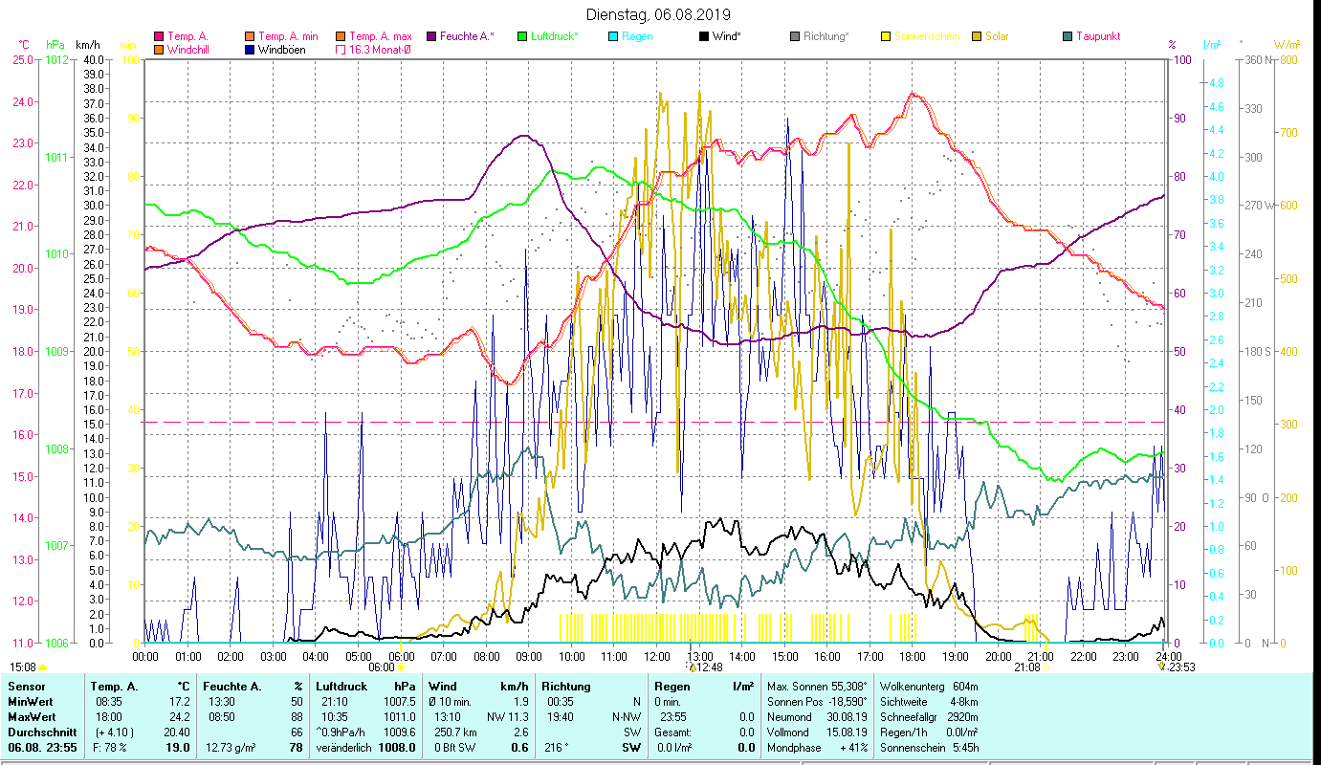Click the 'Richtung*' legend label

click(826, 37)
